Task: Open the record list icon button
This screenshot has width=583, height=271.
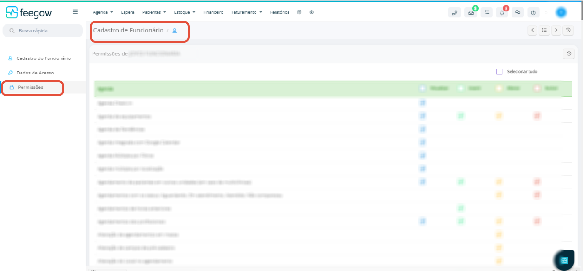Action: click(x=544, y=31)
